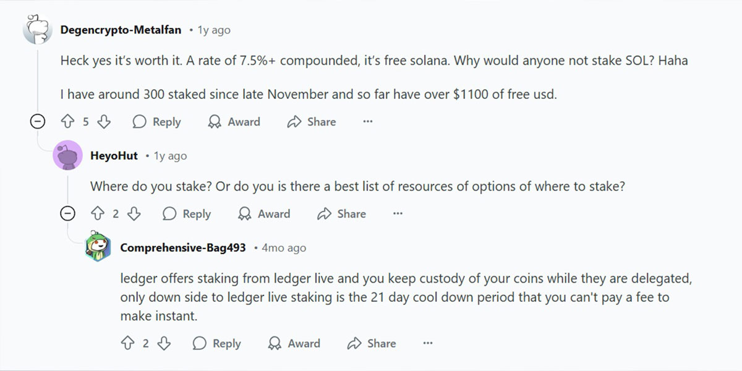Open Degencrypto-Metalfan username link
Image resolution: width=742 pixels, height=371 pixels.
121,30
